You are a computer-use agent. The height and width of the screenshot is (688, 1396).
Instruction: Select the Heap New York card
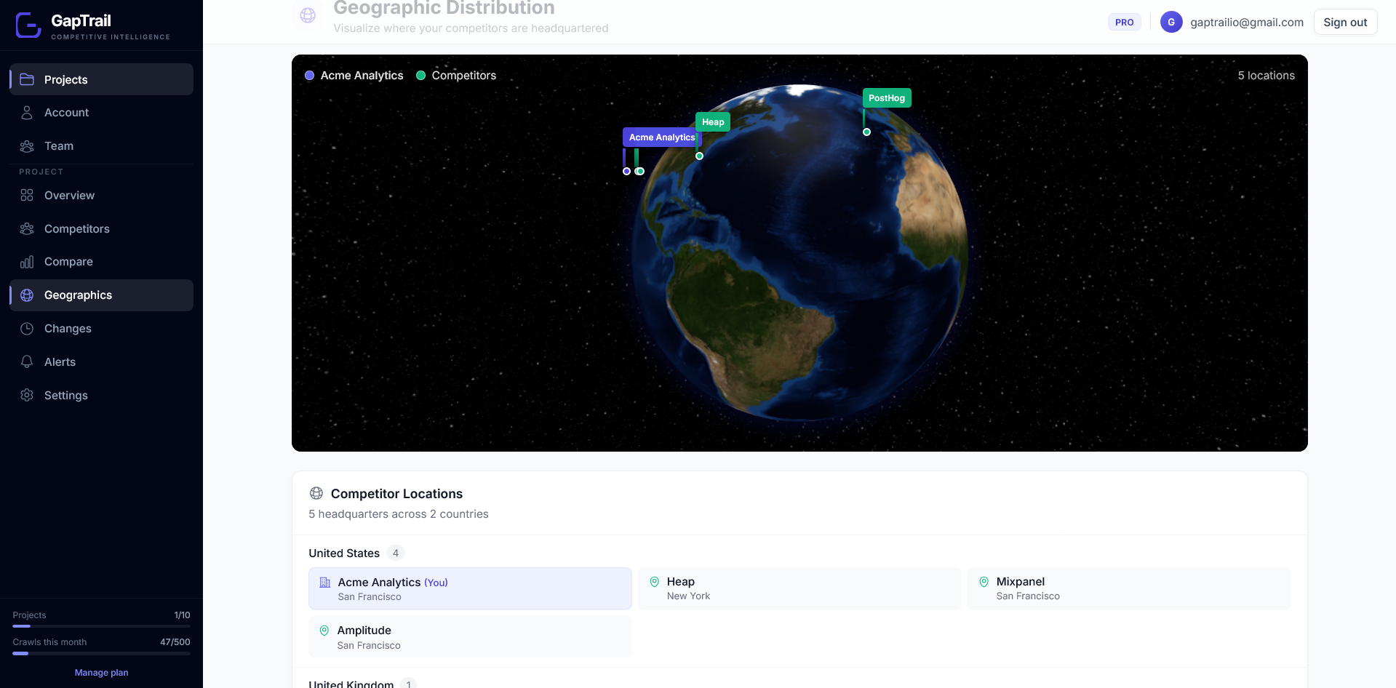tap(799, 588)
